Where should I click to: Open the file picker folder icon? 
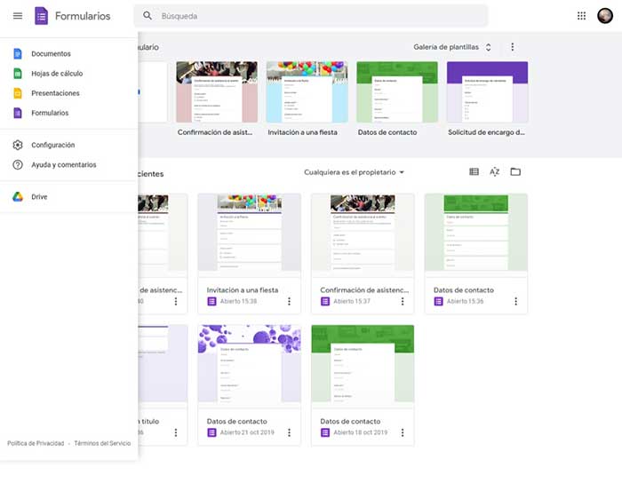(x=515, y=172)
